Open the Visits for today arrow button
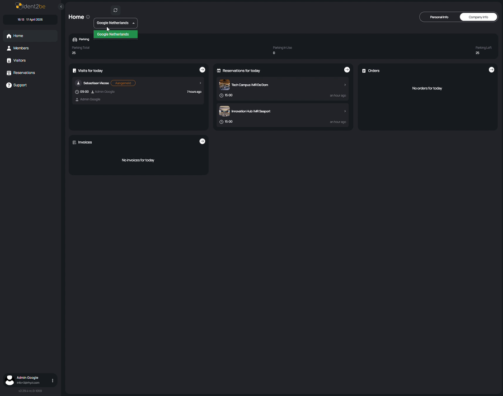The image size is (503, 396). 202,70
